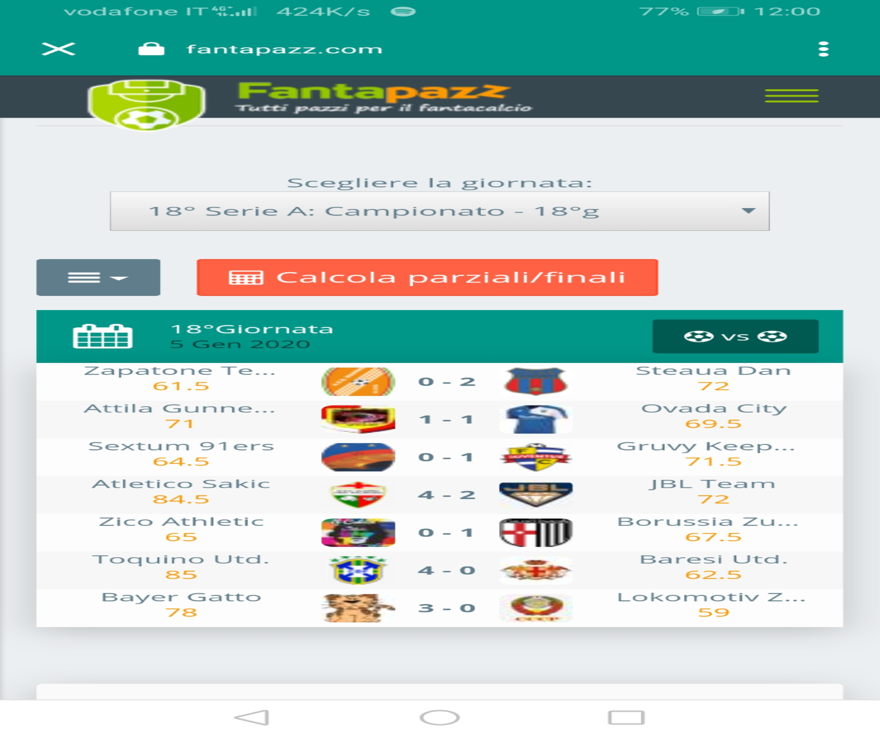880x736 pixels.
Task: Click the fantapazz.com address bar
Action: coord(284,50)
